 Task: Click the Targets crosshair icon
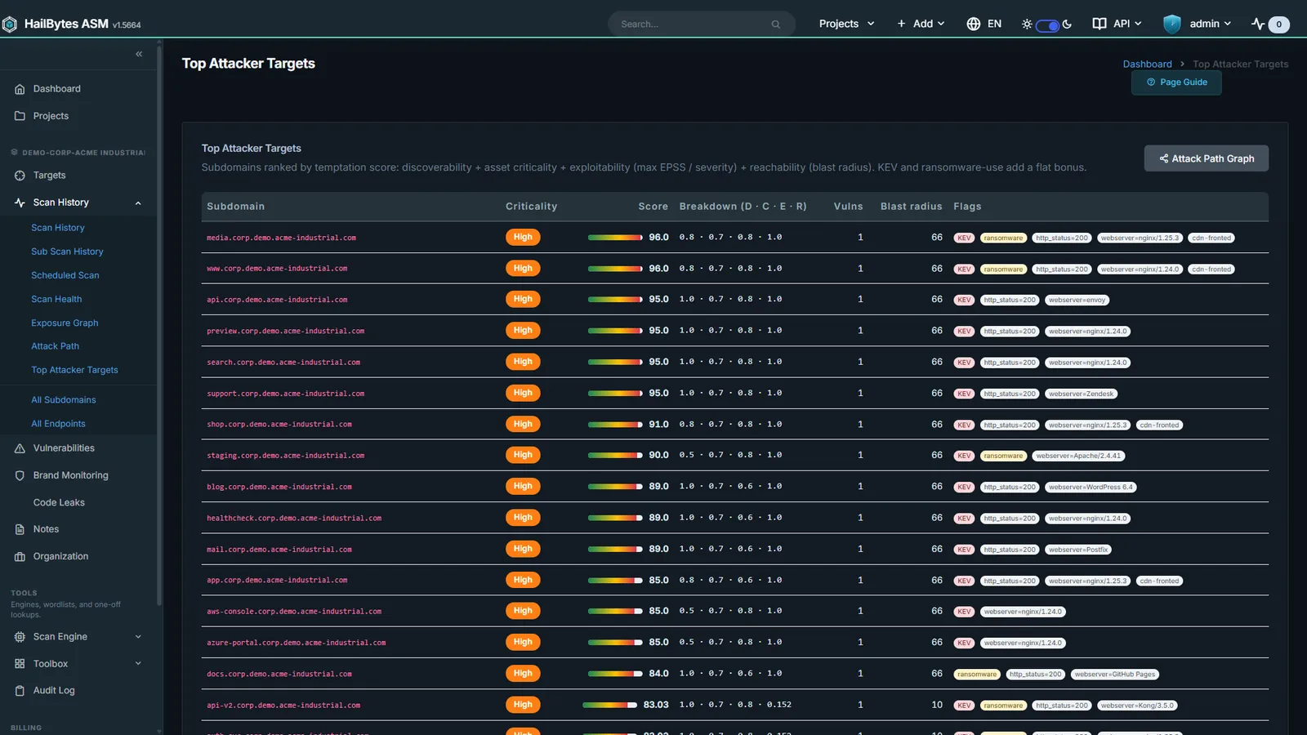point(20,176)
